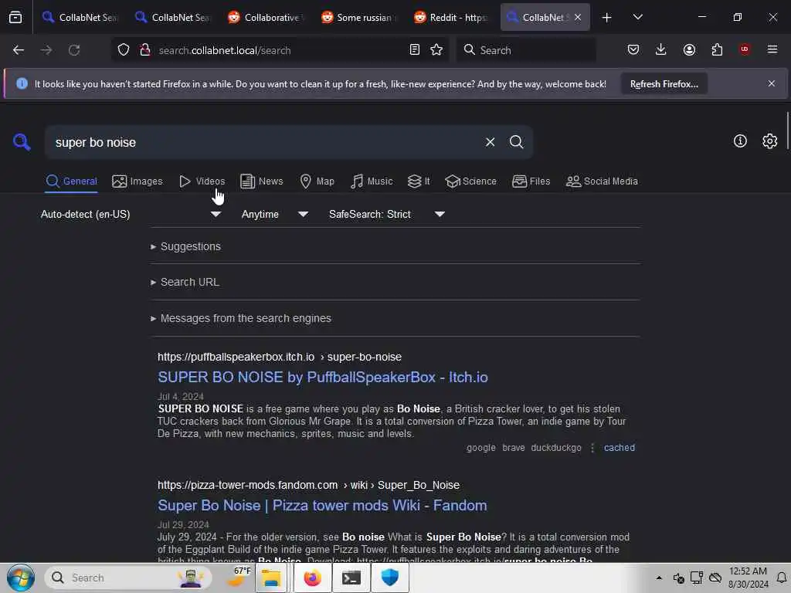Open the notifications bell in system tray

[782, 578]
